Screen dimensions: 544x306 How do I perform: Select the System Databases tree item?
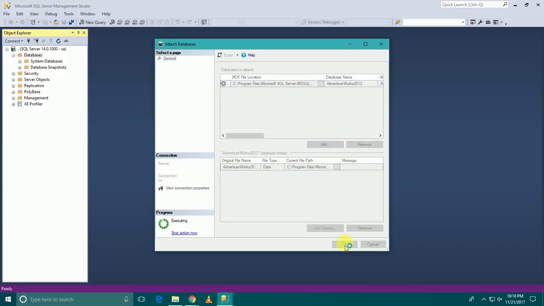46,61
